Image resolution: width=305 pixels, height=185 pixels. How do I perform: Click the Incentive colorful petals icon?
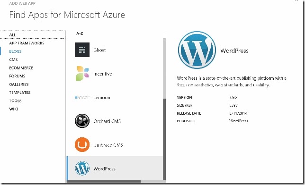click(x=82, y=73)
